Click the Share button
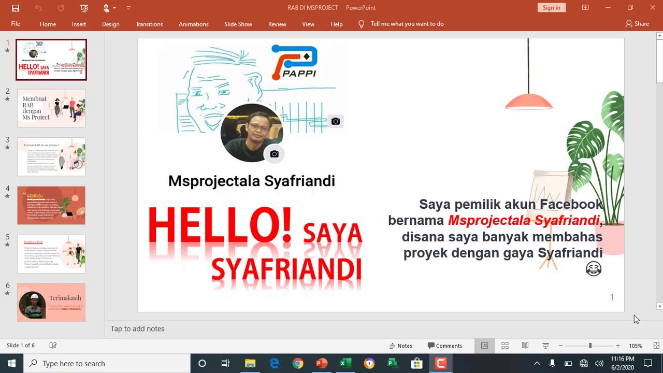Viewport: 663px width, 373px height. click(x=637, y=24)
